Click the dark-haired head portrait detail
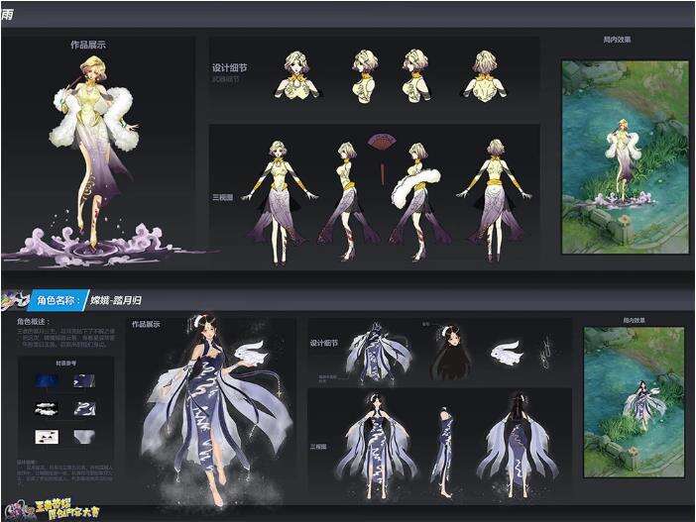This screenshot has width=696, height=522. click(449, 353)
